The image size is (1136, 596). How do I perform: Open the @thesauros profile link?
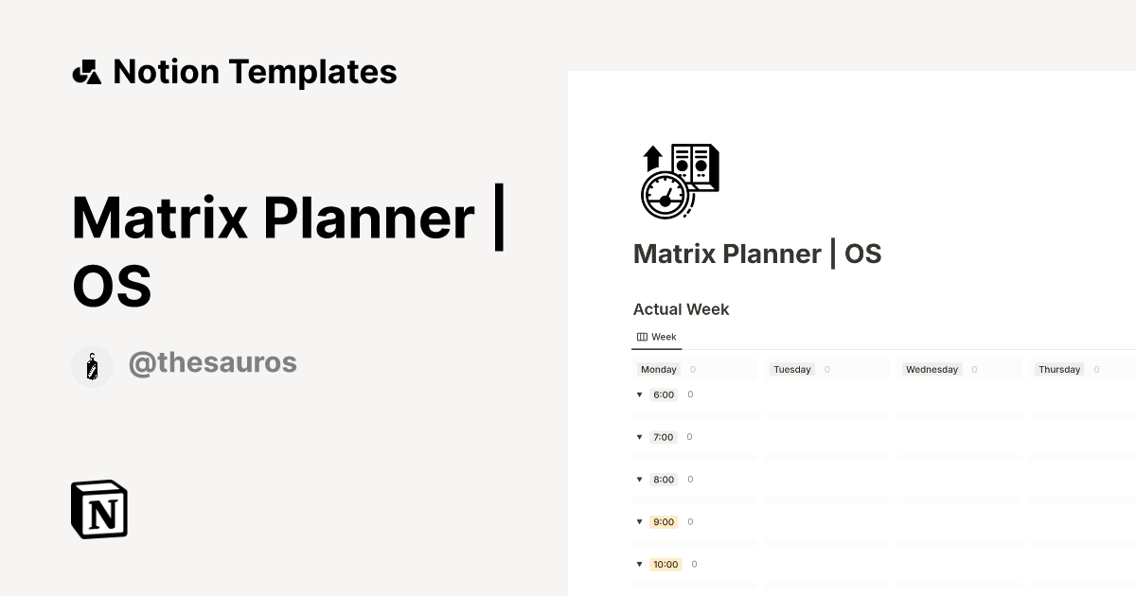(213, 363)
